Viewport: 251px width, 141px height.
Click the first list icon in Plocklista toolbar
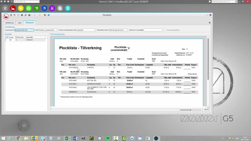click(x=11, y=15)
